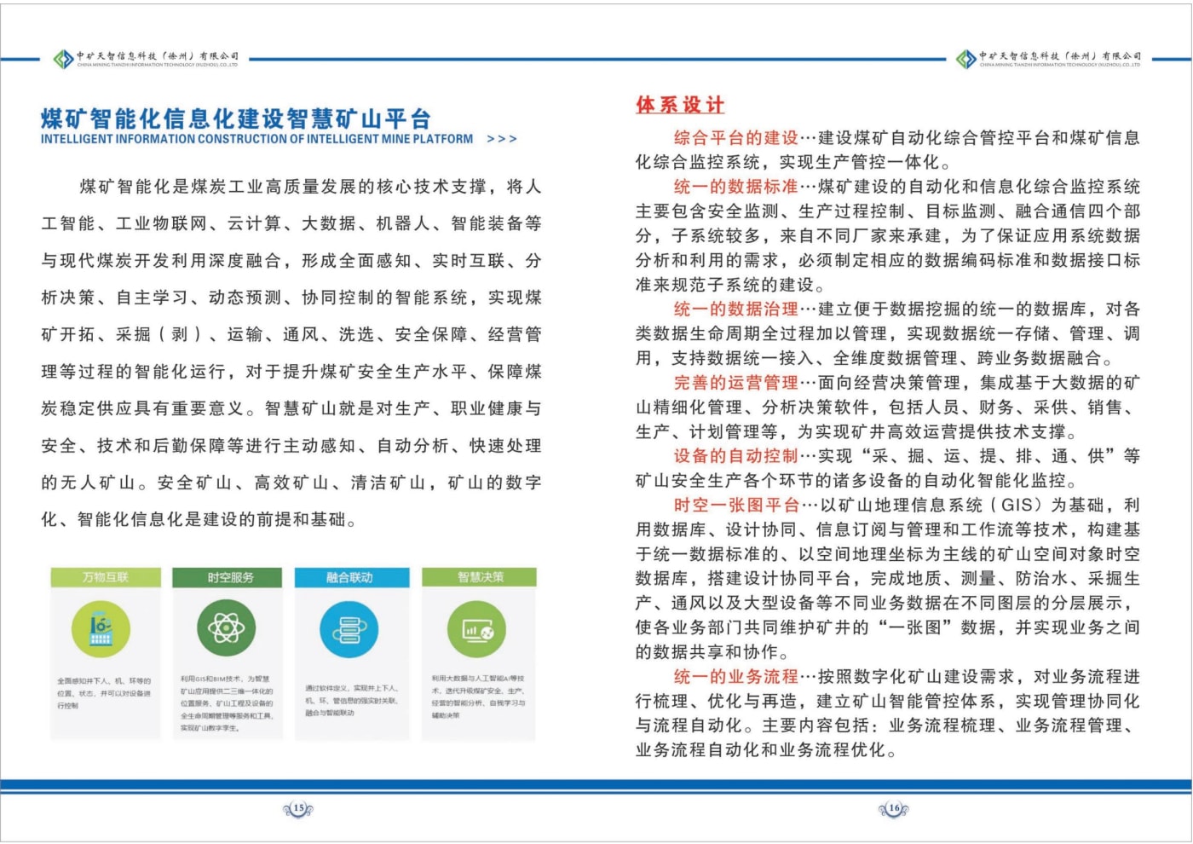Click the red 体系设计 heading
Viewport: 1193px width, 844px height.
680,105
